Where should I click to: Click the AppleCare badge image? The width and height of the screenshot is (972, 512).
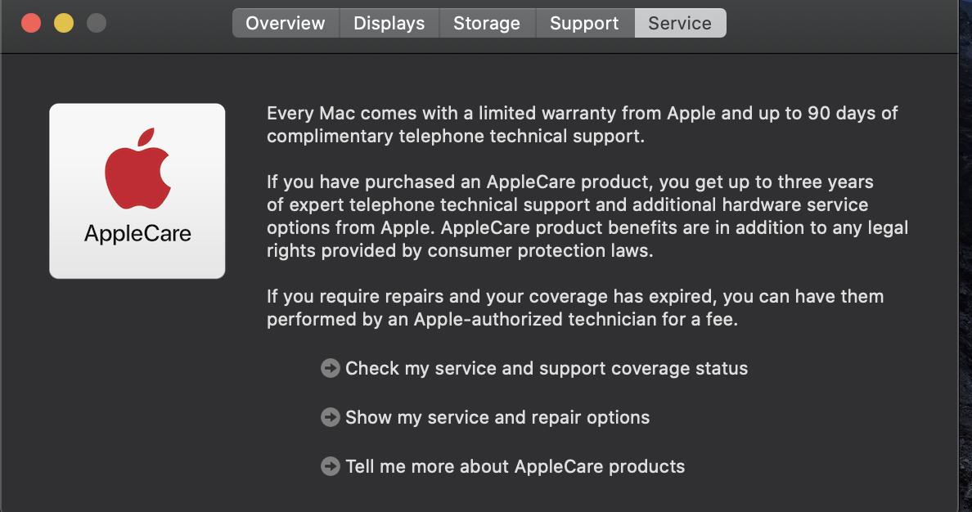(137, 191)
